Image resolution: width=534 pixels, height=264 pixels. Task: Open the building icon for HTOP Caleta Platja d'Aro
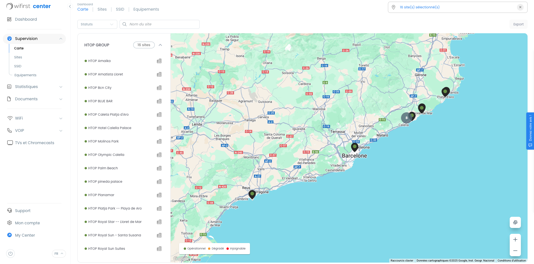pyautogui.click(x=159, y=115)
